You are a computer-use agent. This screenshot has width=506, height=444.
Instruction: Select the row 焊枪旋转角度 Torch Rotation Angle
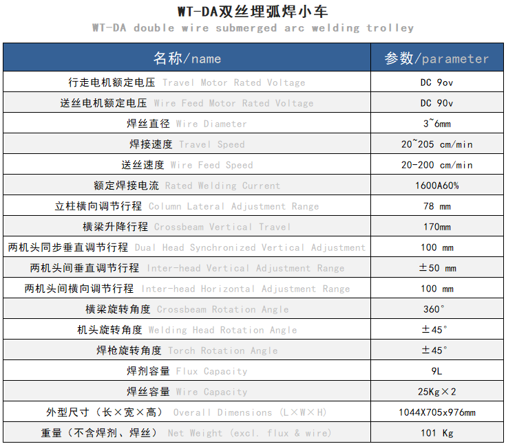tap(253, 350)
